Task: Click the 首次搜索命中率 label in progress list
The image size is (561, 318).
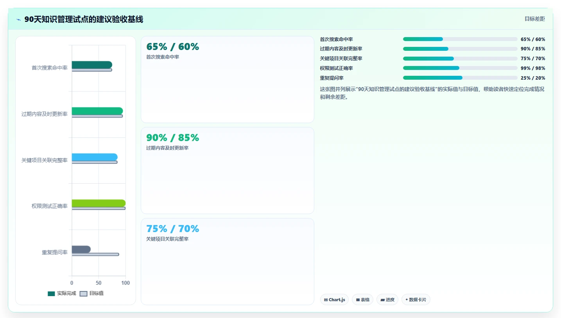Action: (x=336, y=39)
